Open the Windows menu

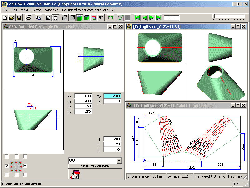pyautogui.click(x=52, y=10)
